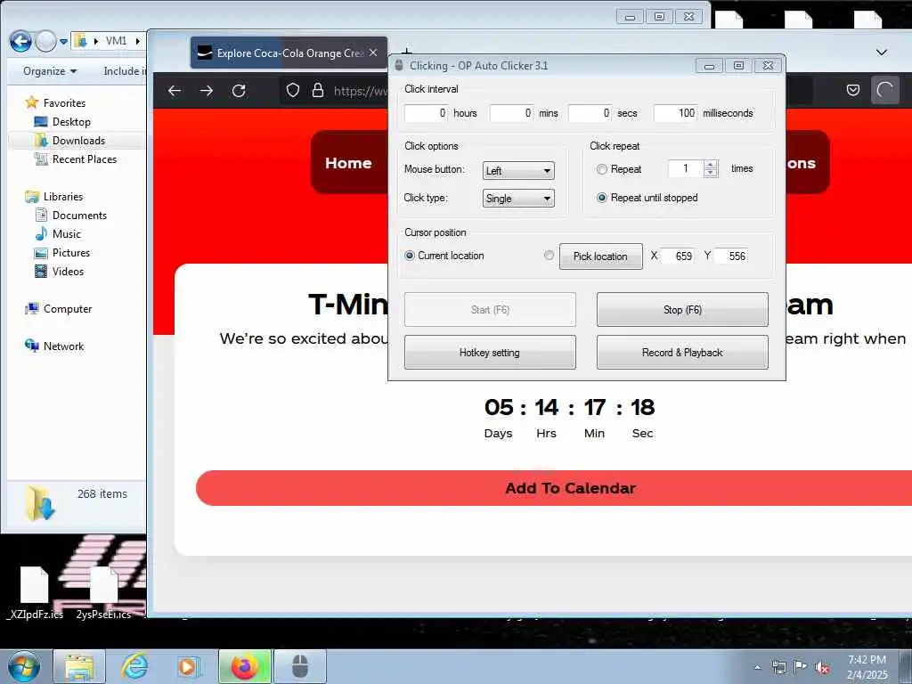Close the Coca-Cola Orange Cream tab

click(373, 53)
